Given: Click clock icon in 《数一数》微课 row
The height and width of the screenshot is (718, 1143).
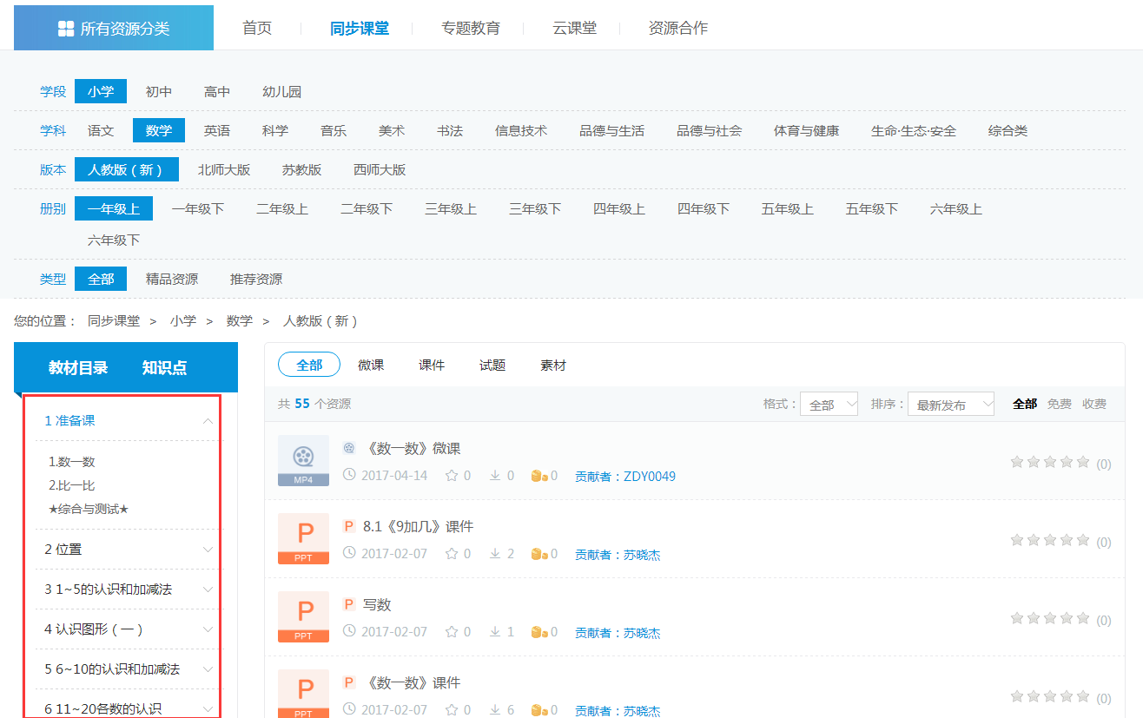Looking at the screenshot, I should pos(350,476).
